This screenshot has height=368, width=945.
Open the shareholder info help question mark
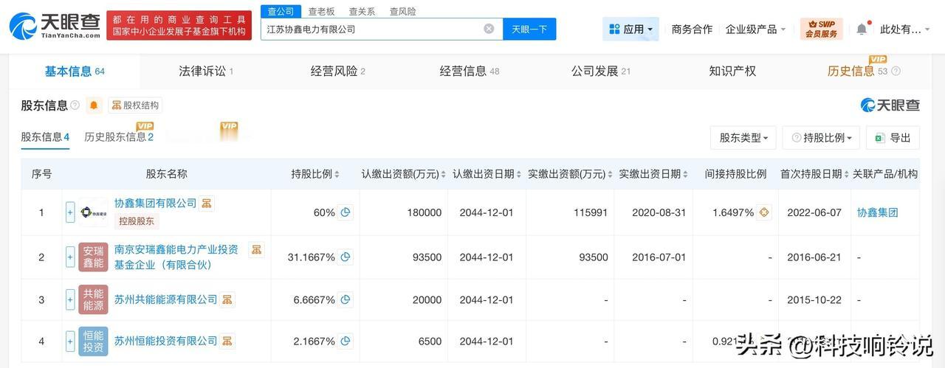75,105
